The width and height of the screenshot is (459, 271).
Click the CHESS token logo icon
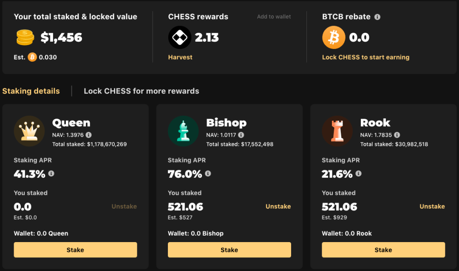(180, 37)
